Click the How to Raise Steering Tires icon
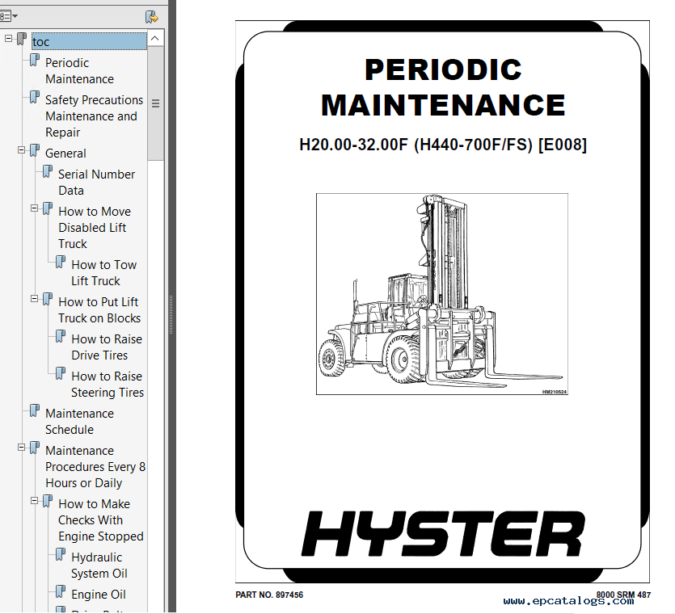The height and width of the screenshot is (614, 675). click(x=61, y=373)
